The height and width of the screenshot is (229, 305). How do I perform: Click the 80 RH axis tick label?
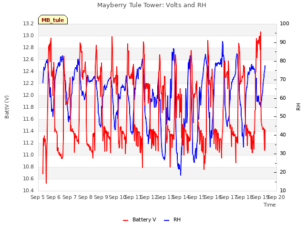point(283,61)
